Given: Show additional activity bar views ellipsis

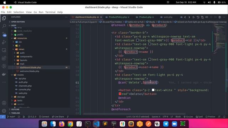Looking at the screenshot, I should pos(4,82).
